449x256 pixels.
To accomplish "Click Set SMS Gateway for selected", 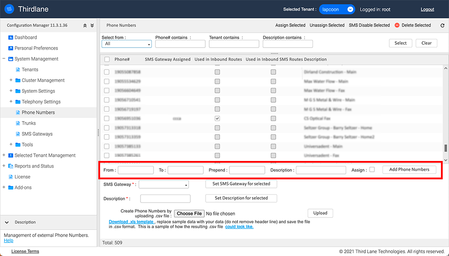I will coord(241,184).
